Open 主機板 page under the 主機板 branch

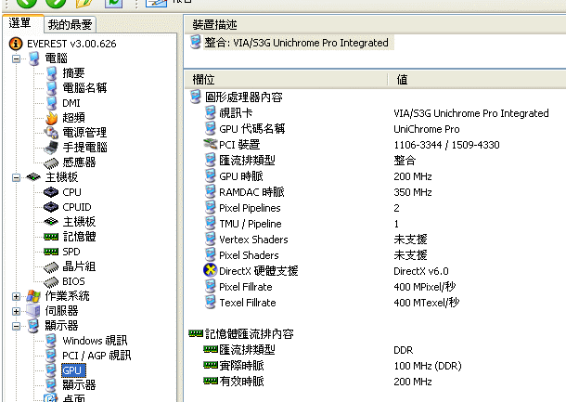coord(79,221)
